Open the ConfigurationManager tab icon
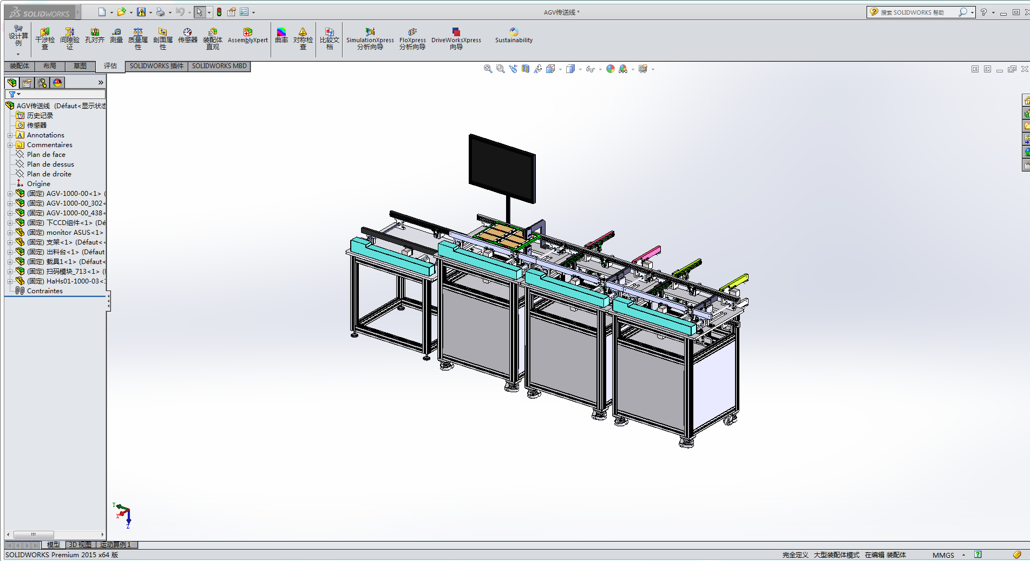This screenshot has width=1030, height=561. click(x=42, y=83)
